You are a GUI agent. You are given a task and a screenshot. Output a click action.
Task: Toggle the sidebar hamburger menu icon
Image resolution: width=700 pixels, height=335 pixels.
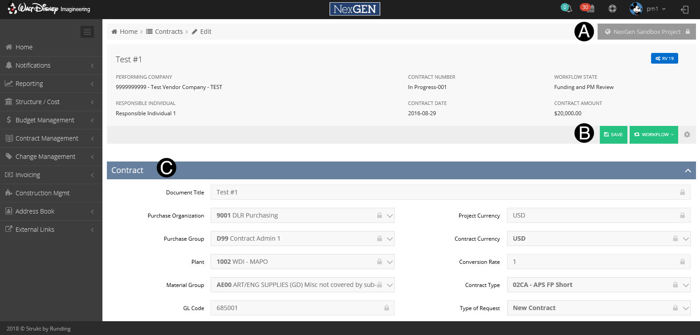tap(87, 32)
